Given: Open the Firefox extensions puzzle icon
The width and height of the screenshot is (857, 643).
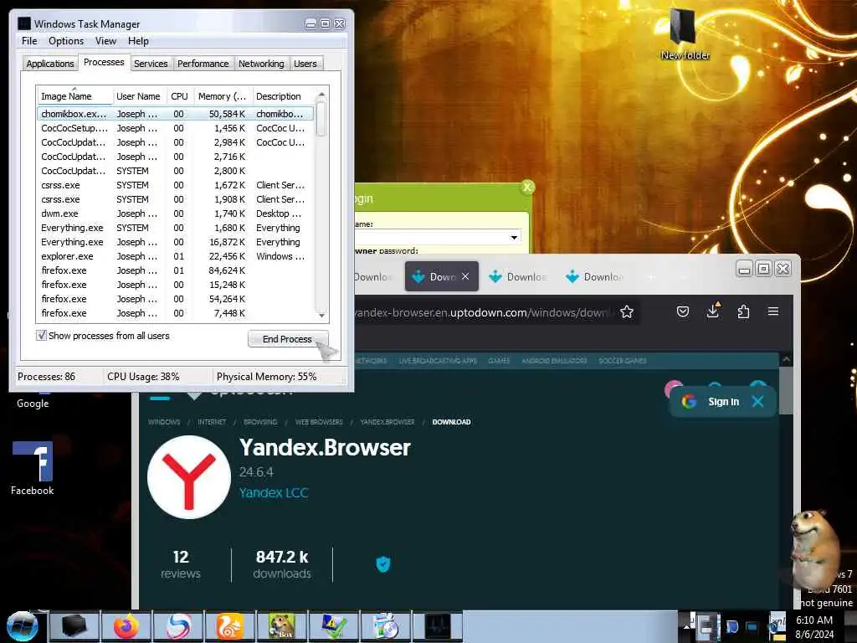Looking at the screenshot, I should point(743,311).
